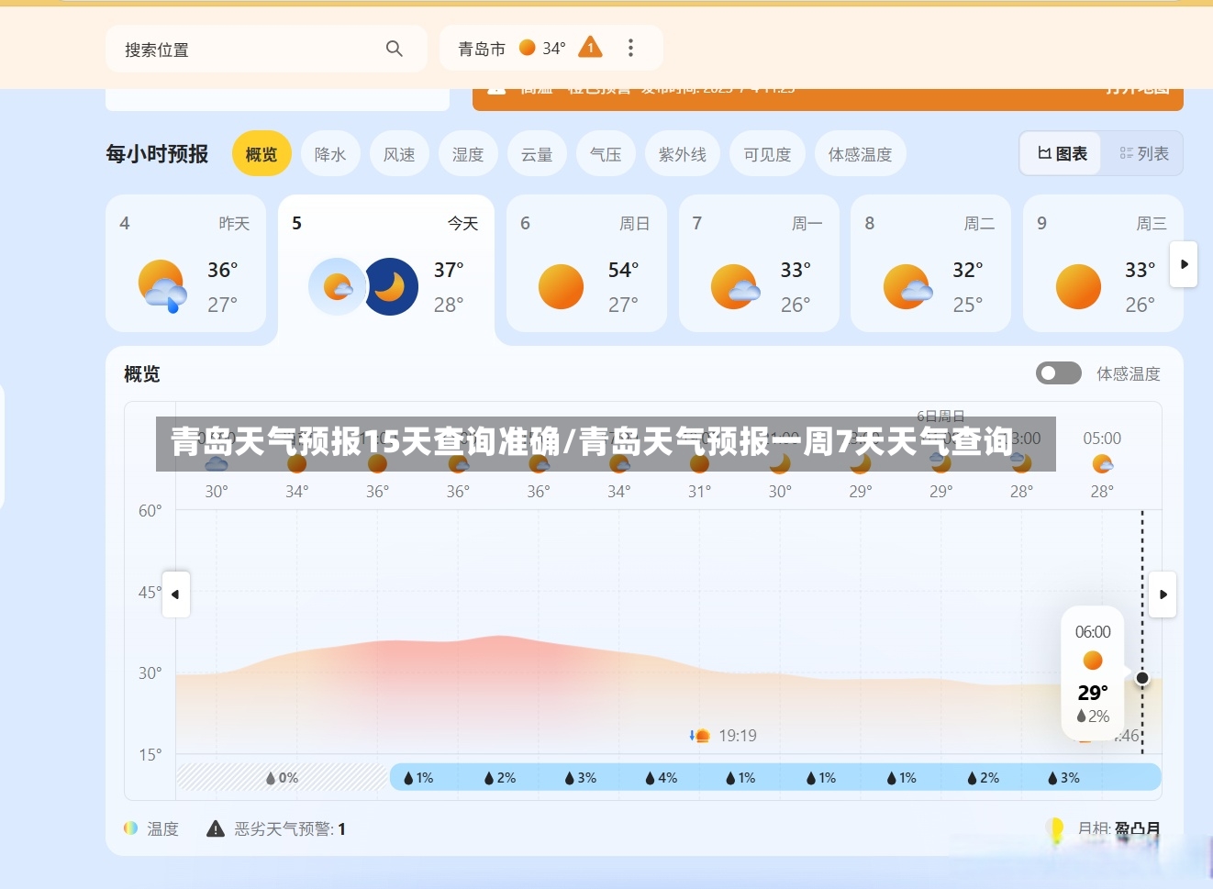Click today's partly cloudy daytime icon
1213x889 pixels.
coord(337,287)
